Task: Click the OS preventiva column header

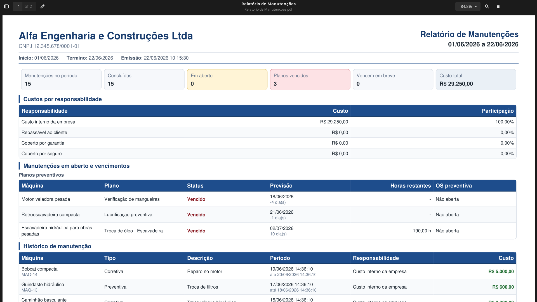Action: [x=454, y=186]
